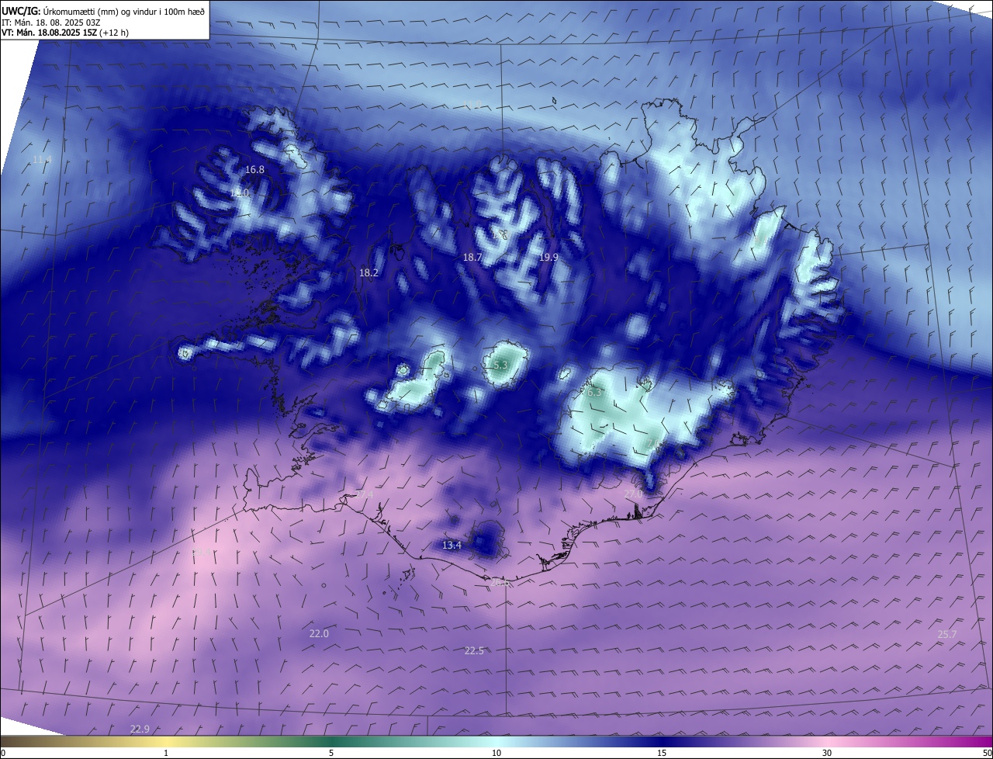Screen dimensions: 993x759
Task: Click the 22.5 value label over the ocean
Action: tap(474, 650)
